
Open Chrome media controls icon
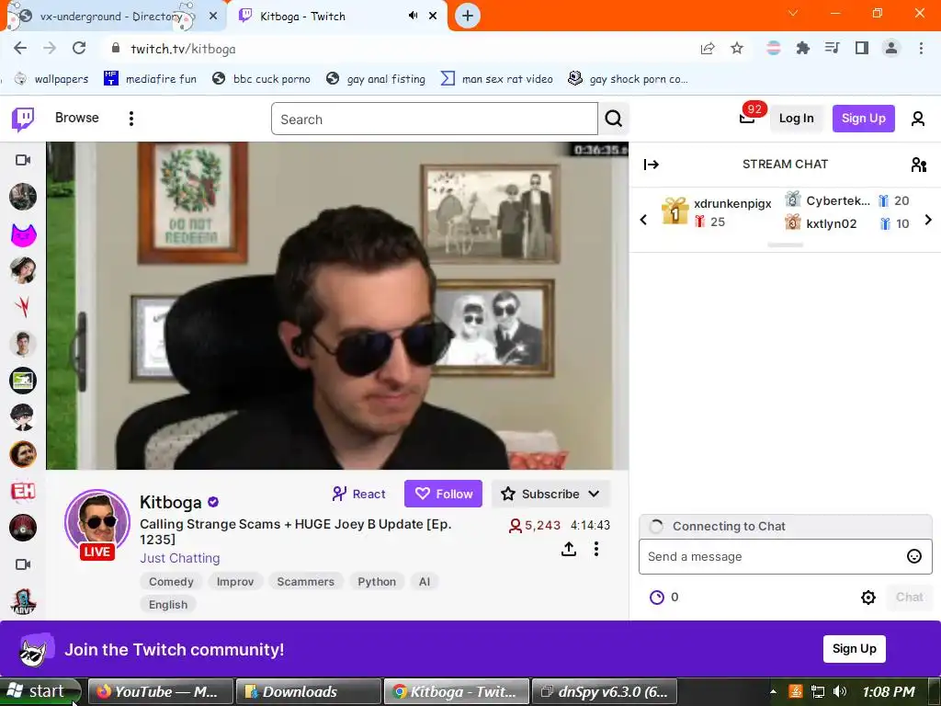pos(833,49)
